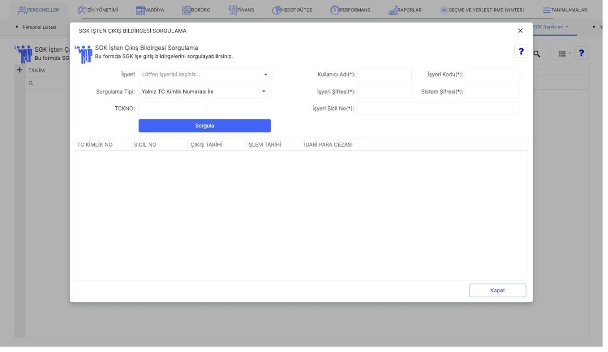Click the İDARİ PARA CEZASI column header

click(x=329, y=145)
